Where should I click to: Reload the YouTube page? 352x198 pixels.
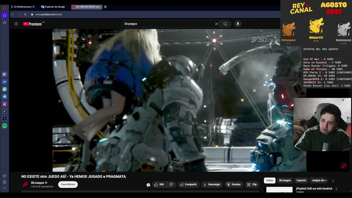coord(25,14)
